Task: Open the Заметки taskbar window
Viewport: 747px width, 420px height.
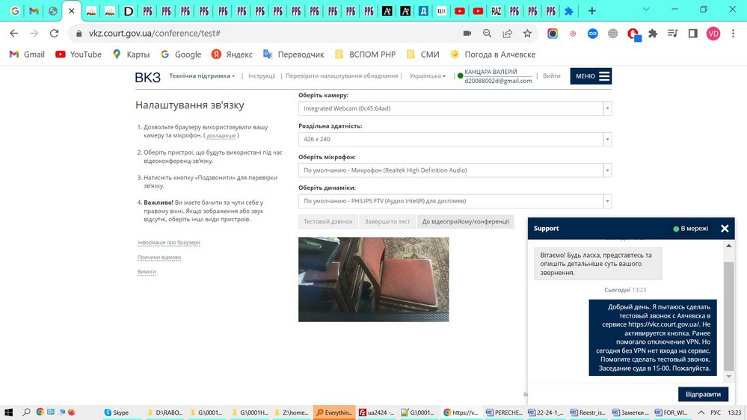Action: click(630, 413)
